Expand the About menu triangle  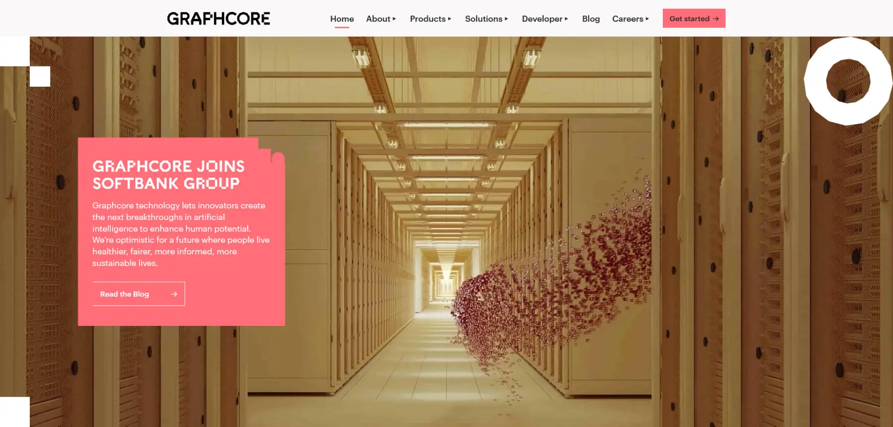click(394, 19)
